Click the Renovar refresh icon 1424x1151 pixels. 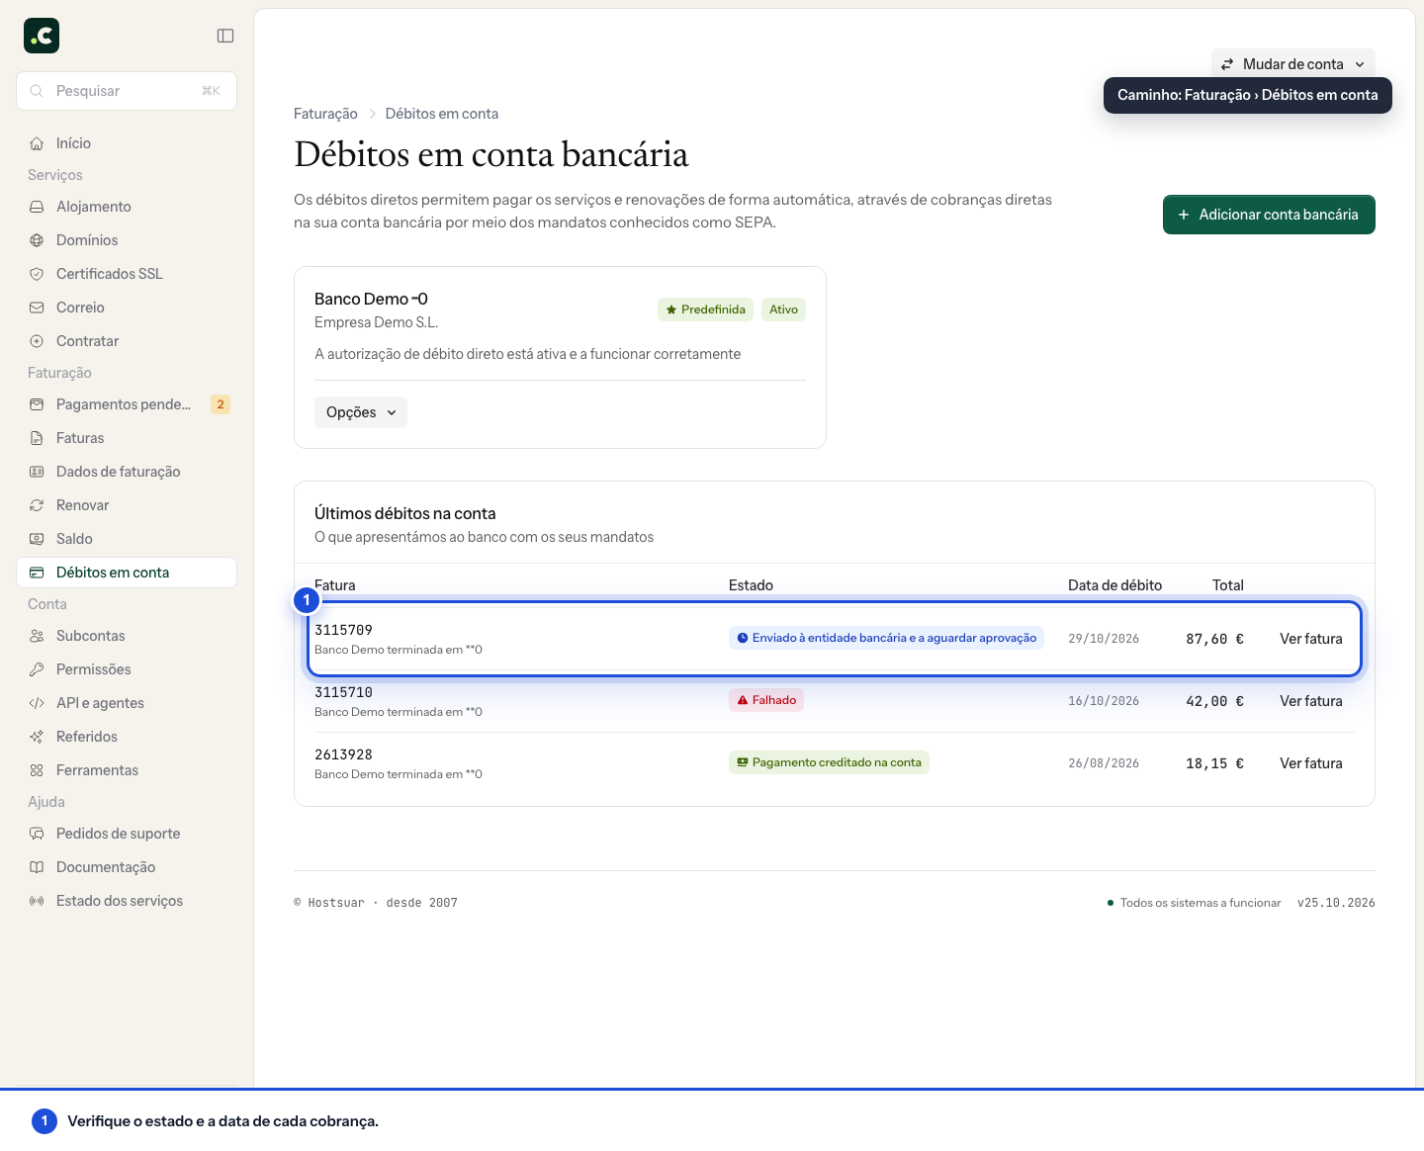coord(37,505)
